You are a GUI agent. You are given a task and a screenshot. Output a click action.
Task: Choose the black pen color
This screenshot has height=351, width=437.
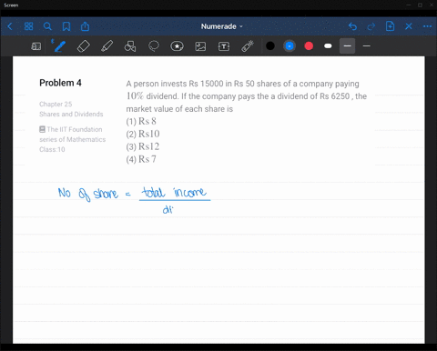pyautogui.click(x=270, y=46)
